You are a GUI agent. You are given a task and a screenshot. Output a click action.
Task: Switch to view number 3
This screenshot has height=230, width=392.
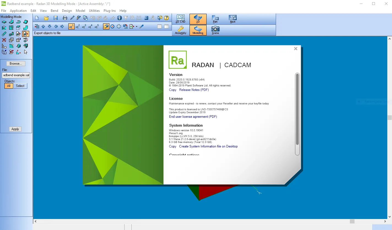coord(84,26)
